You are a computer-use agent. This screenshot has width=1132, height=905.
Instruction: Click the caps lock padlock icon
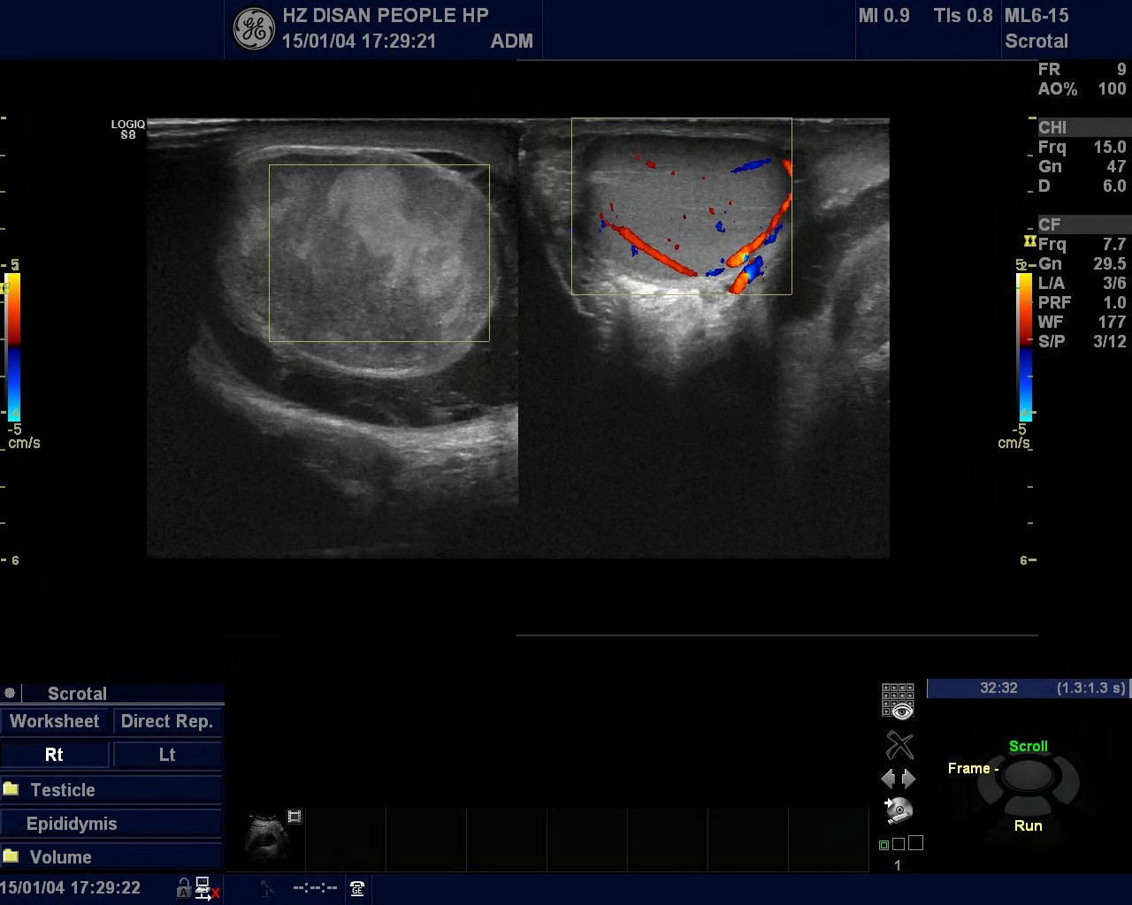(183, 888)
